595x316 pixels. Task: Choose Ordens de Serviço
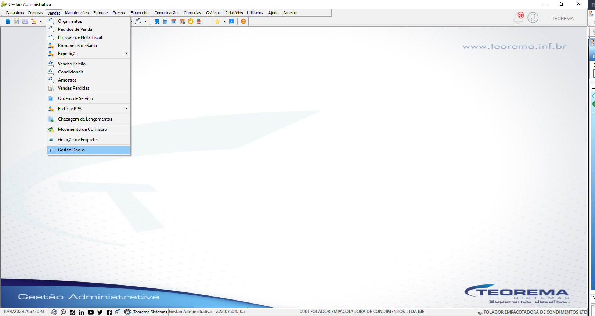click(x=88, y=98)
